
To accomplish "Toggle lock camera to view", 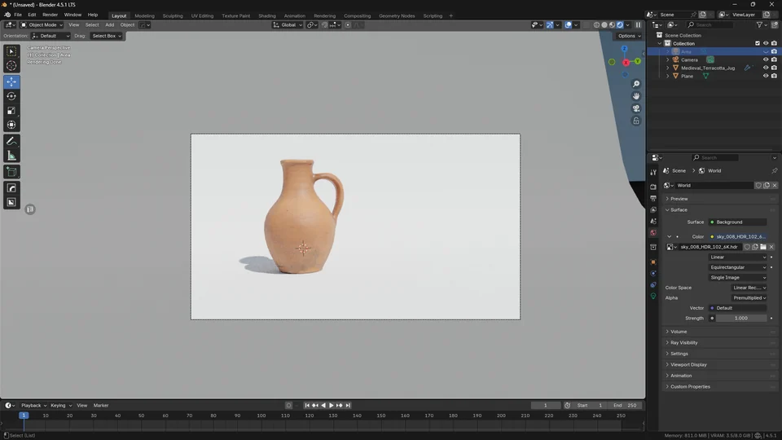I will click(636, 121).
